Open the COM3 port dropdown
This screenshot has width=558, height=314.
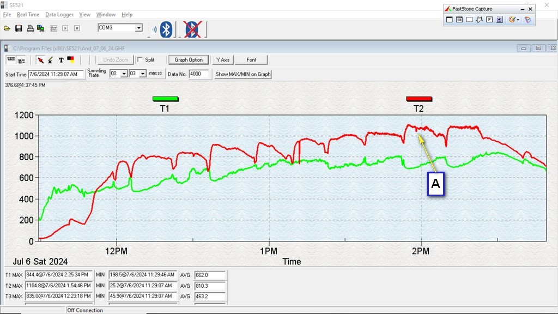138,28
